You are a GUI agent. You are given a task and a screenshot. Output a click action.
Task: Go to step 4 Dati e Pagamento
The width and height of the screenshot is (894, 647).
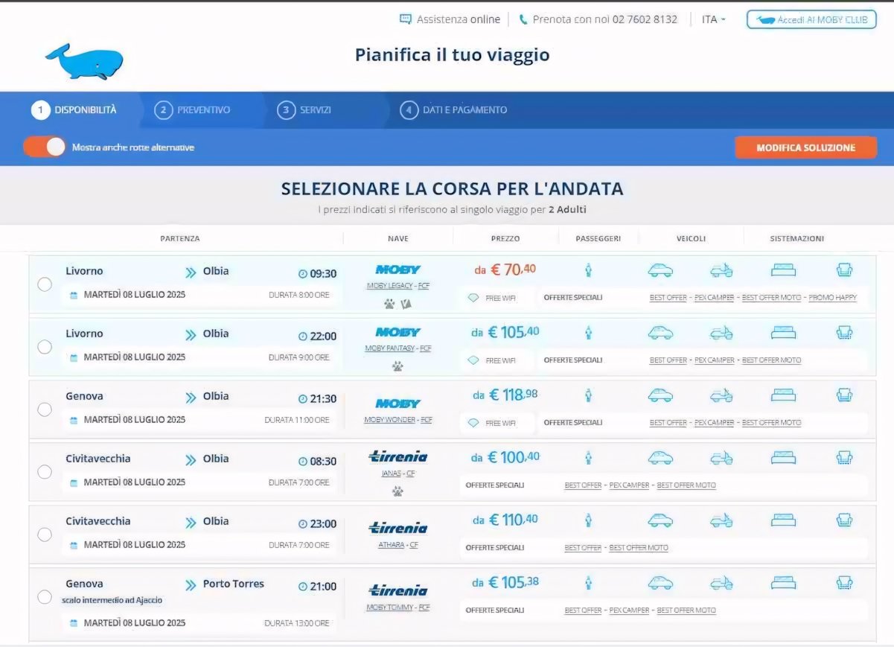click(x=453, y=109)
